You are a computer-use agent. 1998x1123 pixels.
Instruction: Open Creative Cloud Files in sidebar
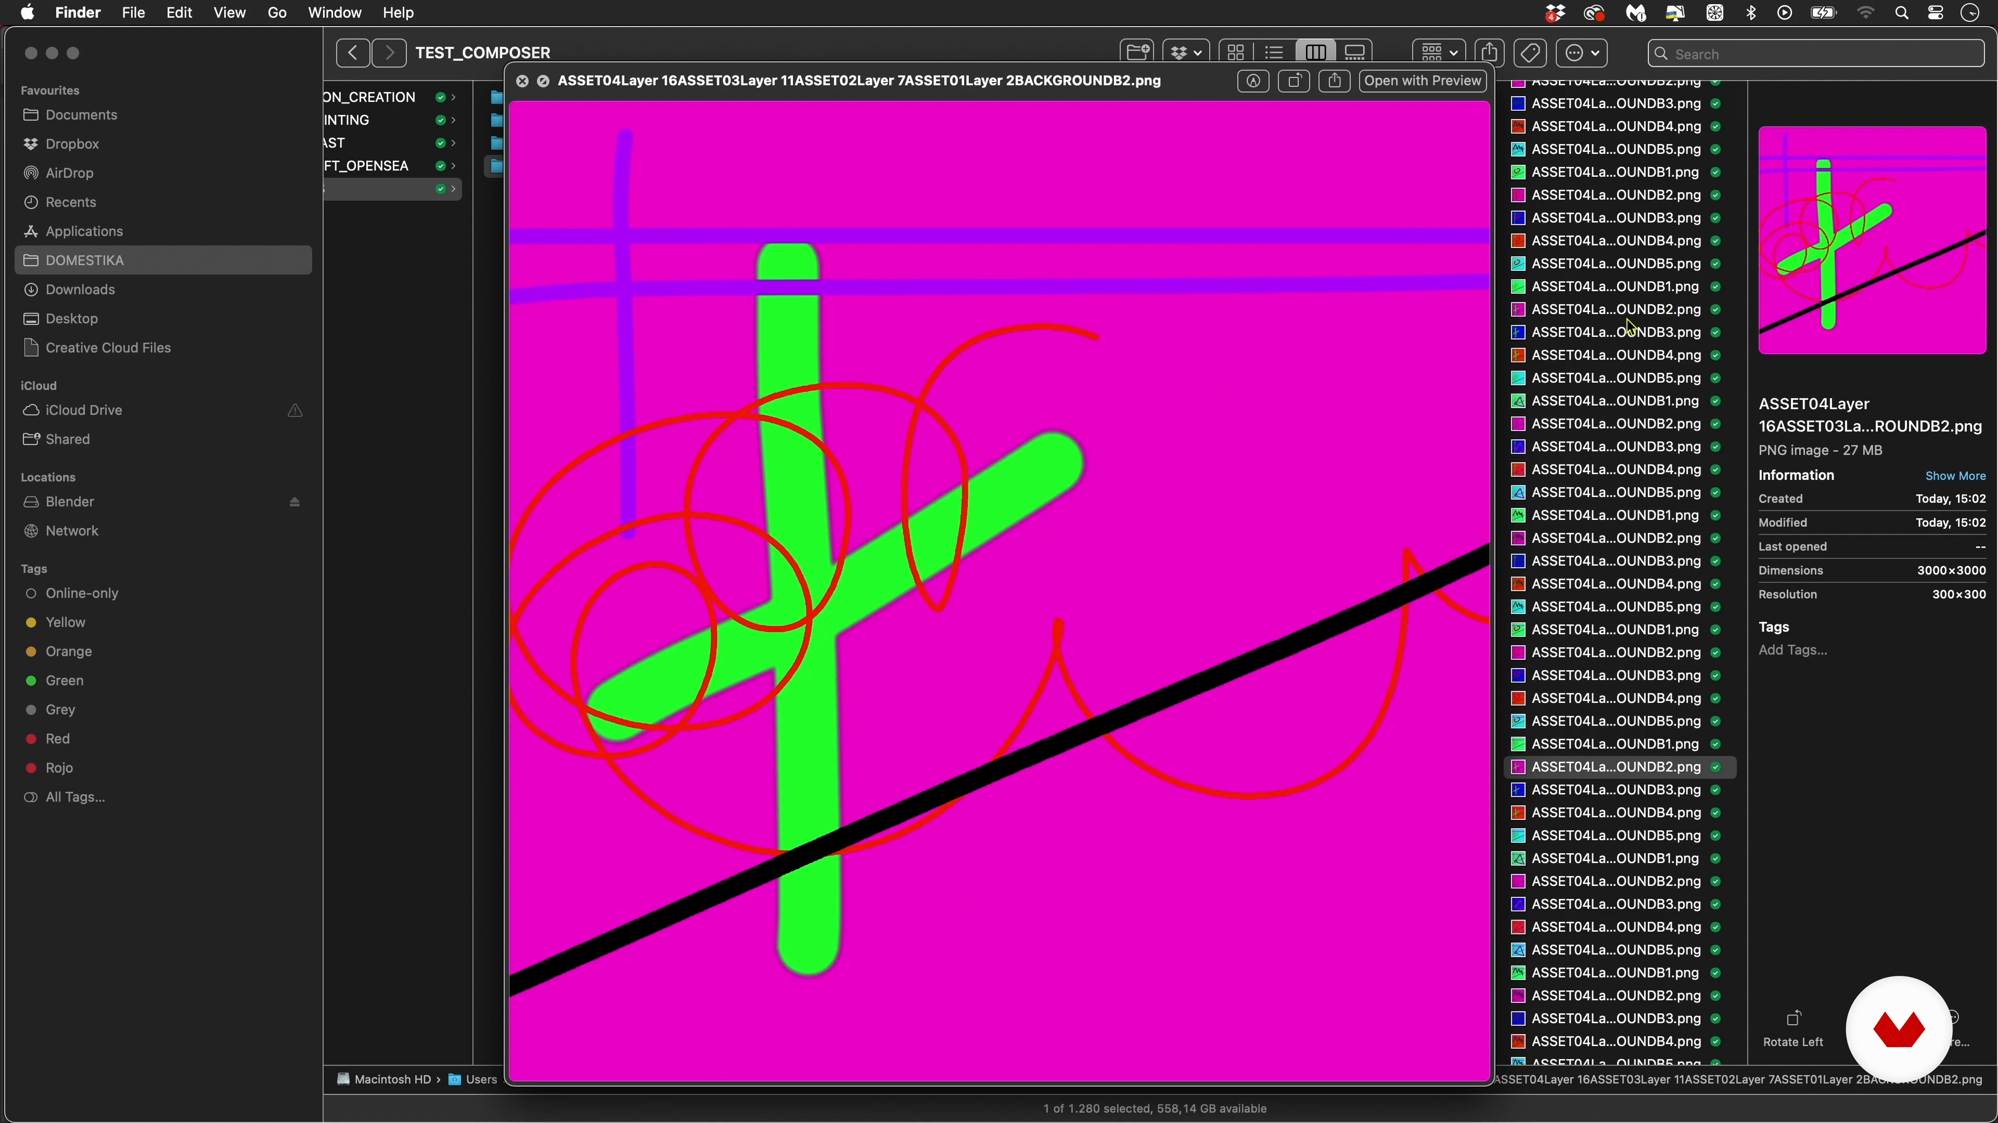[108, 348]
